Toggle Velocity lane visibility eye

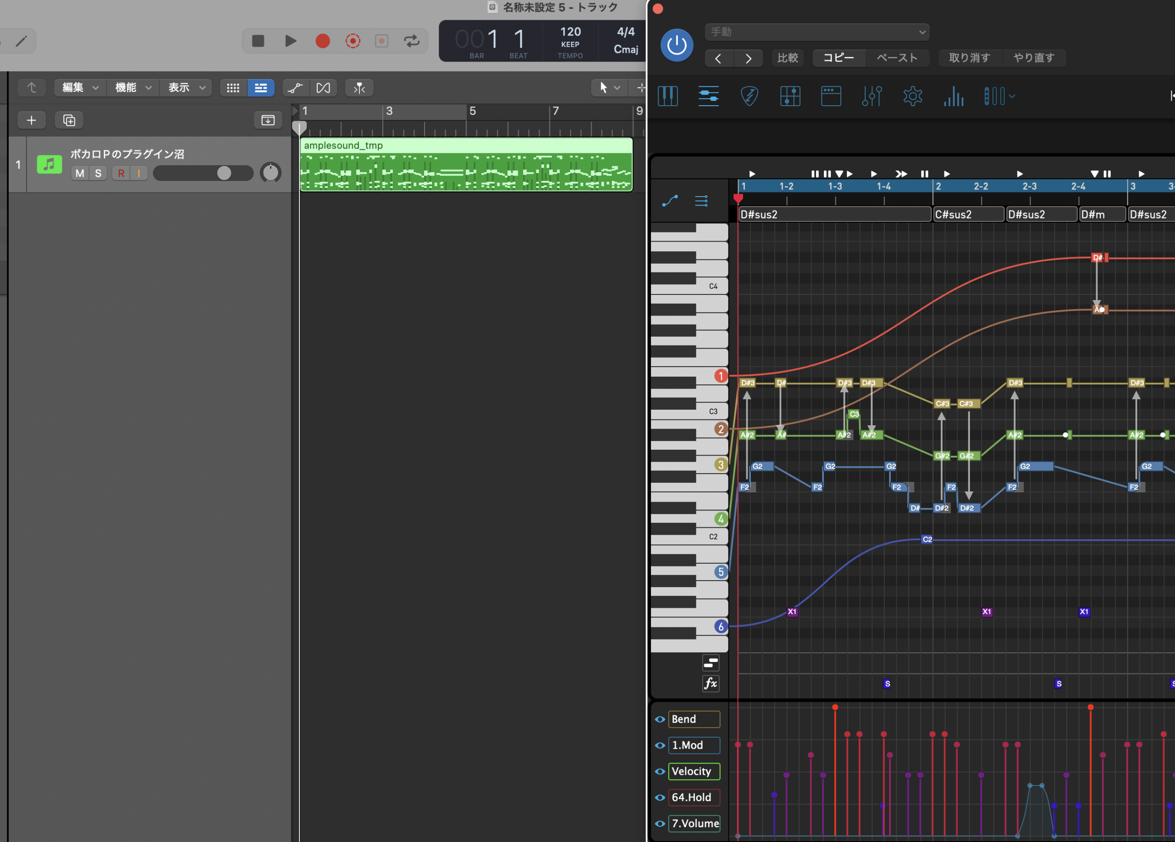[x=660, y=771]
